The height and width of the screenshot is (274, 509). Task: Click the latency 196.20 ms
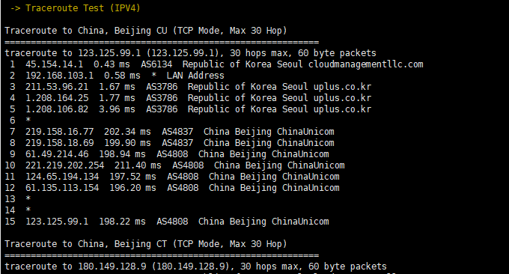[x=132, y=188]
